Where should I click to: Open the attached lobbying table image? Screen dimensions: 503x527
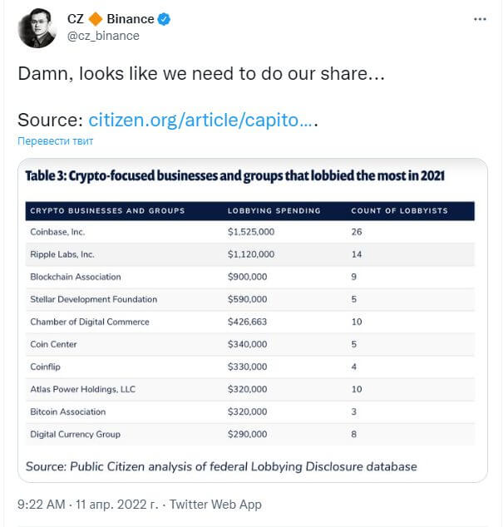coord(253,320)
